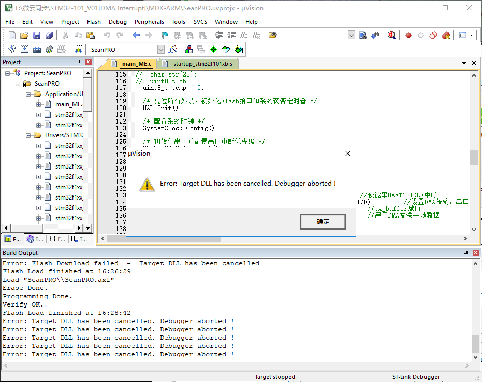This screenshot has width=482, height=382.
Task: Click the Build Output vertical scrollbar thumb
Action: click(475, 344)
